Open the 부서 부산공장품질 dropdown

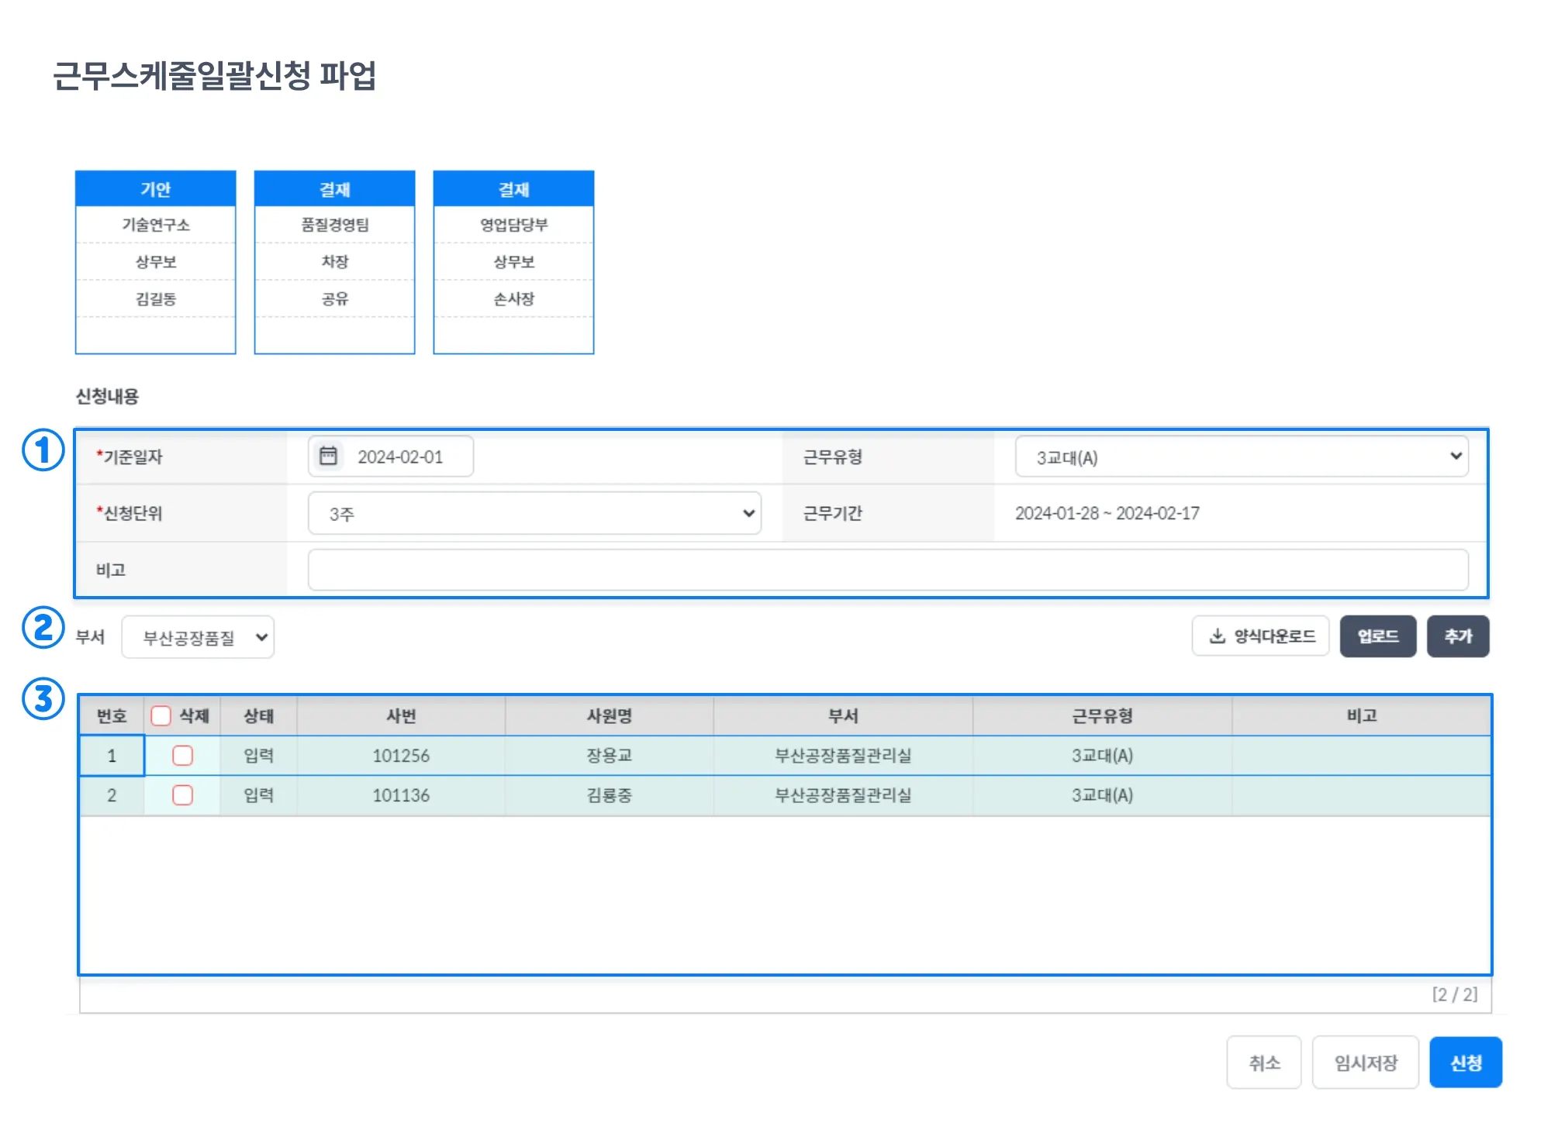pyautogui.click(x=198, y=637)
